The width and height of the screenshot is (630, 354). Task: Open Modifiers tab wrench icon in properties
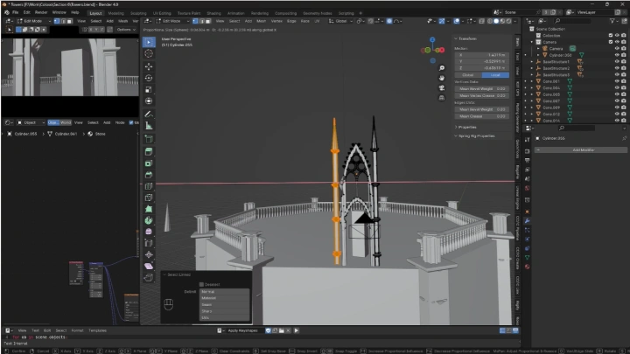coord(527,221)
